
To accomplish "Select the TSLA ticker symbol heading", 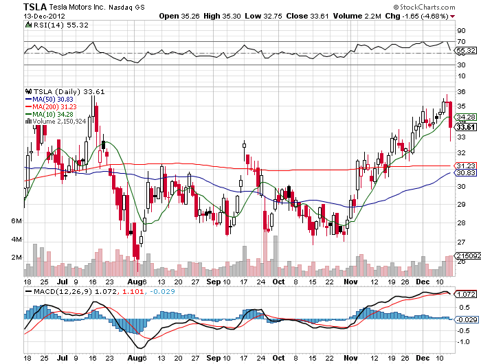I will (x=35, y=6).
